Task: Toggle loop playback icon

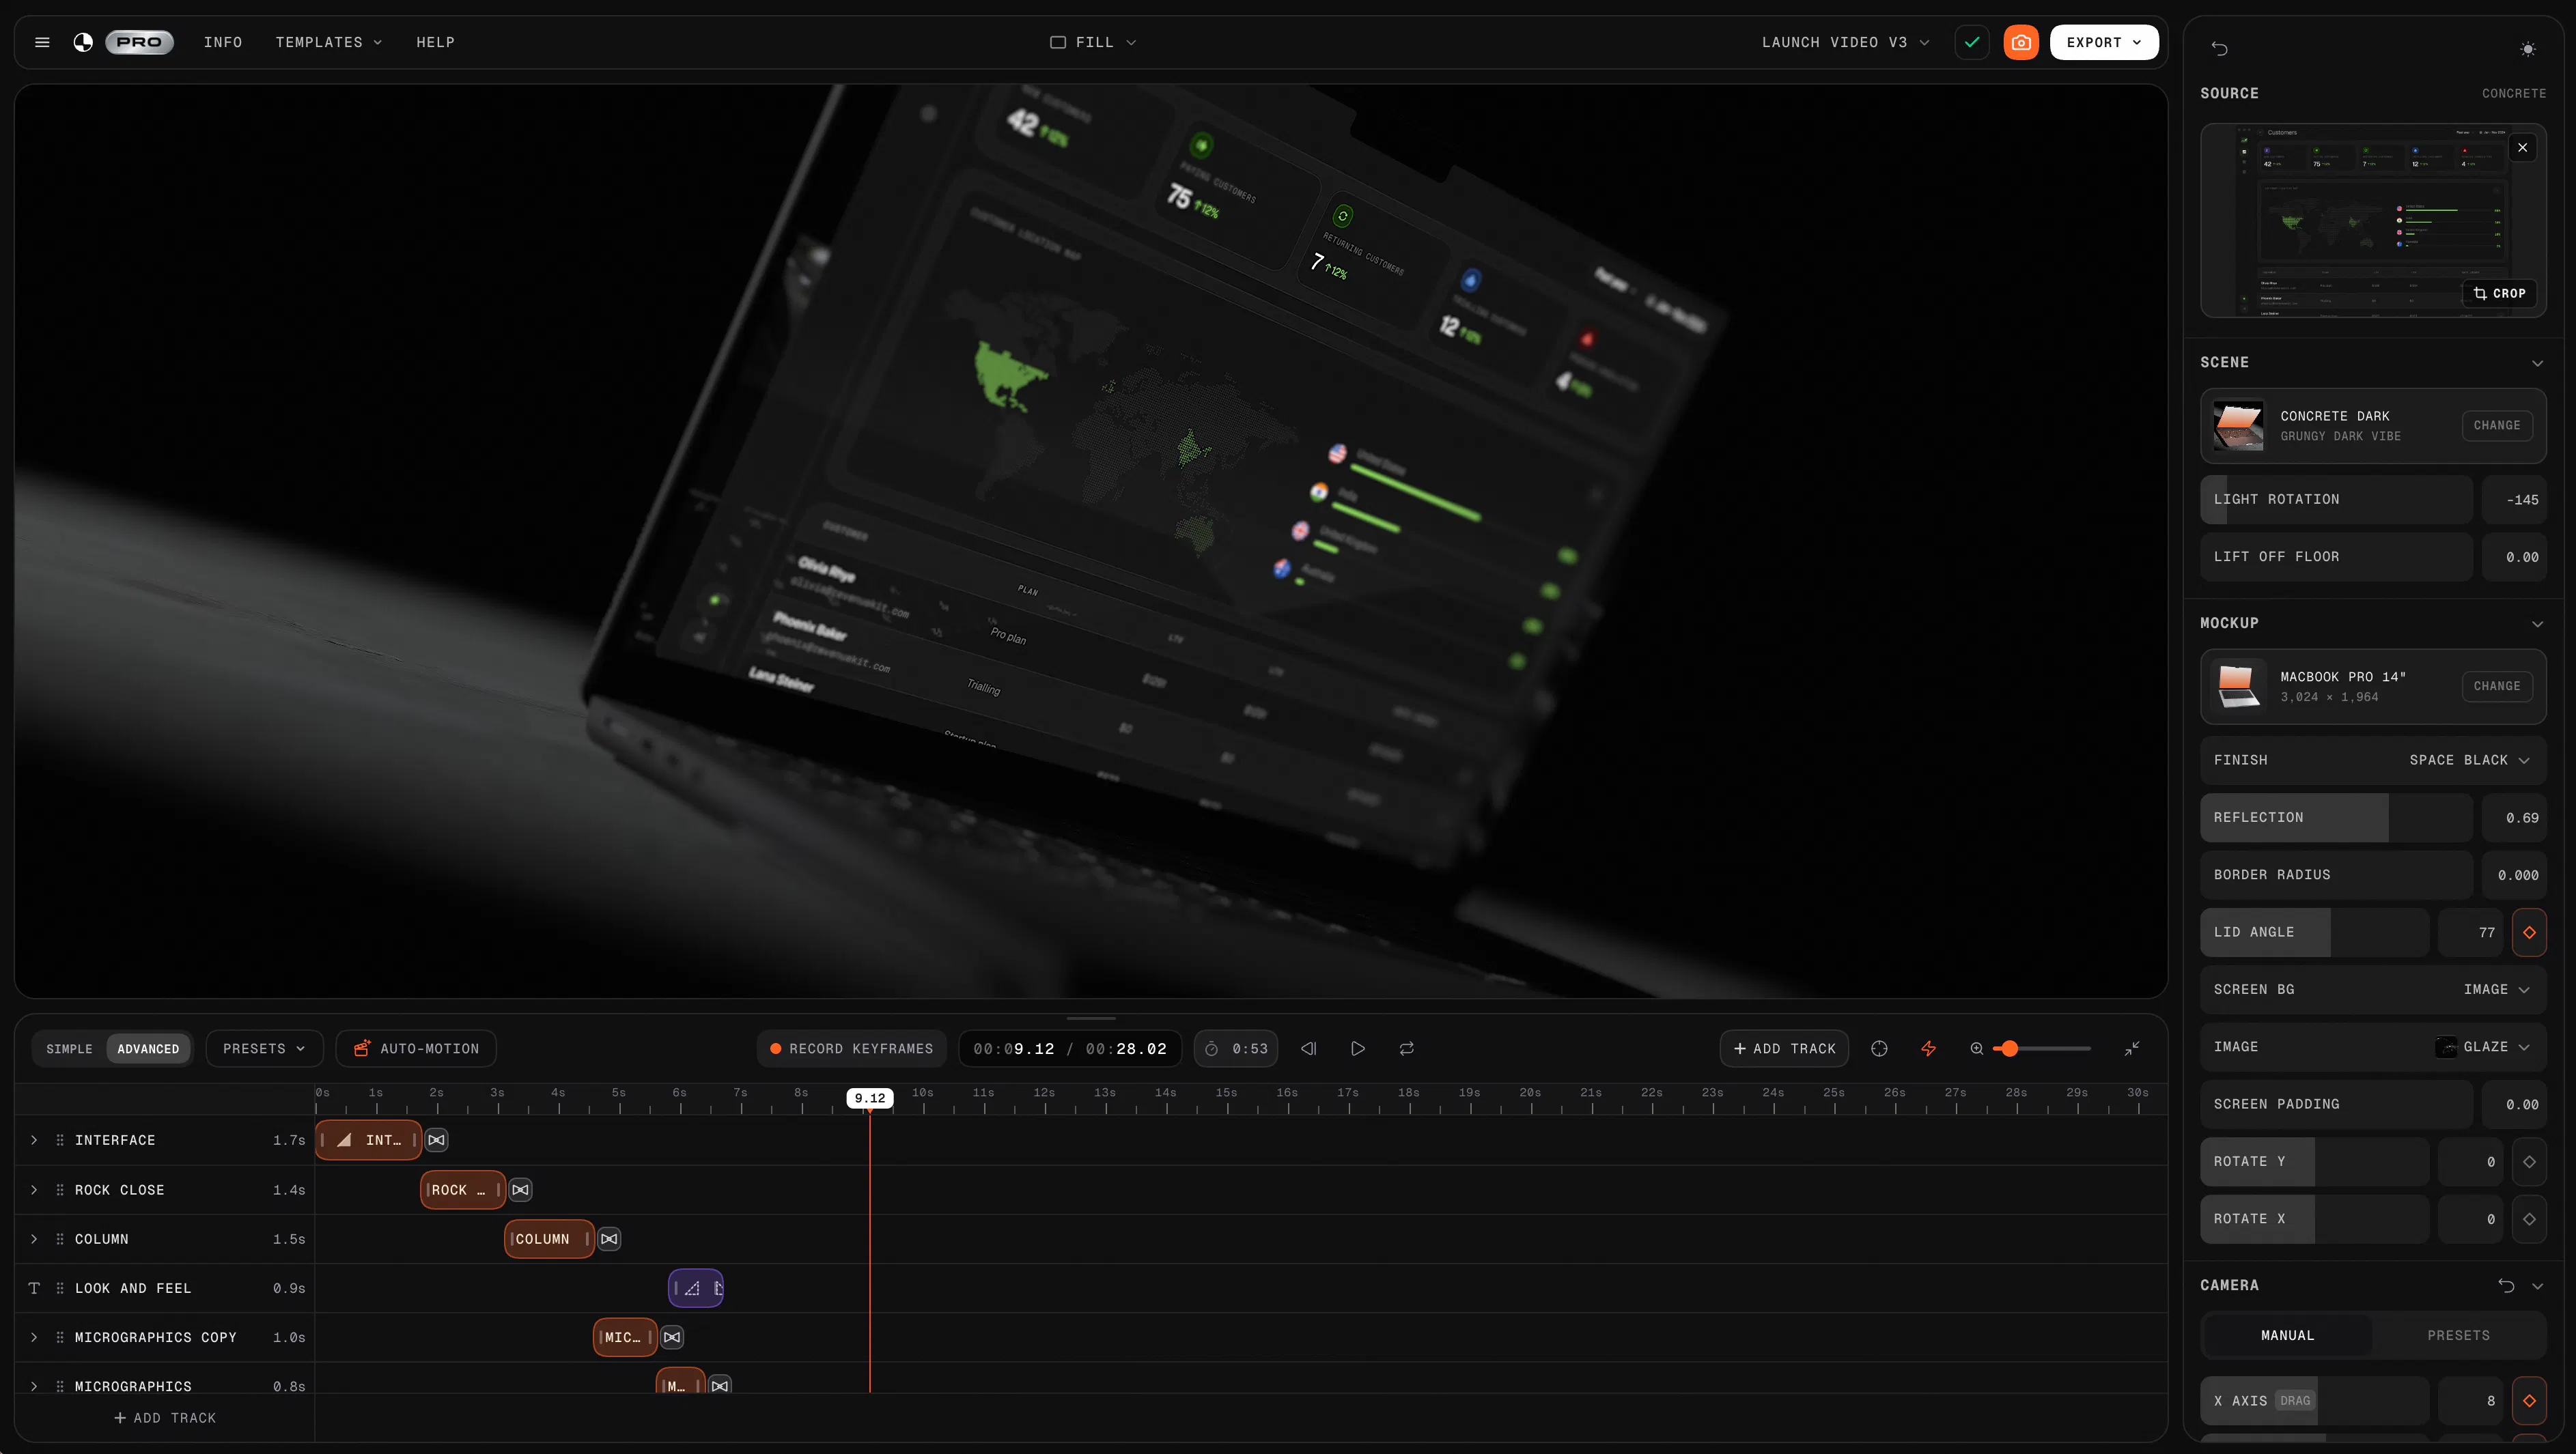Action: point(1406,1049)
